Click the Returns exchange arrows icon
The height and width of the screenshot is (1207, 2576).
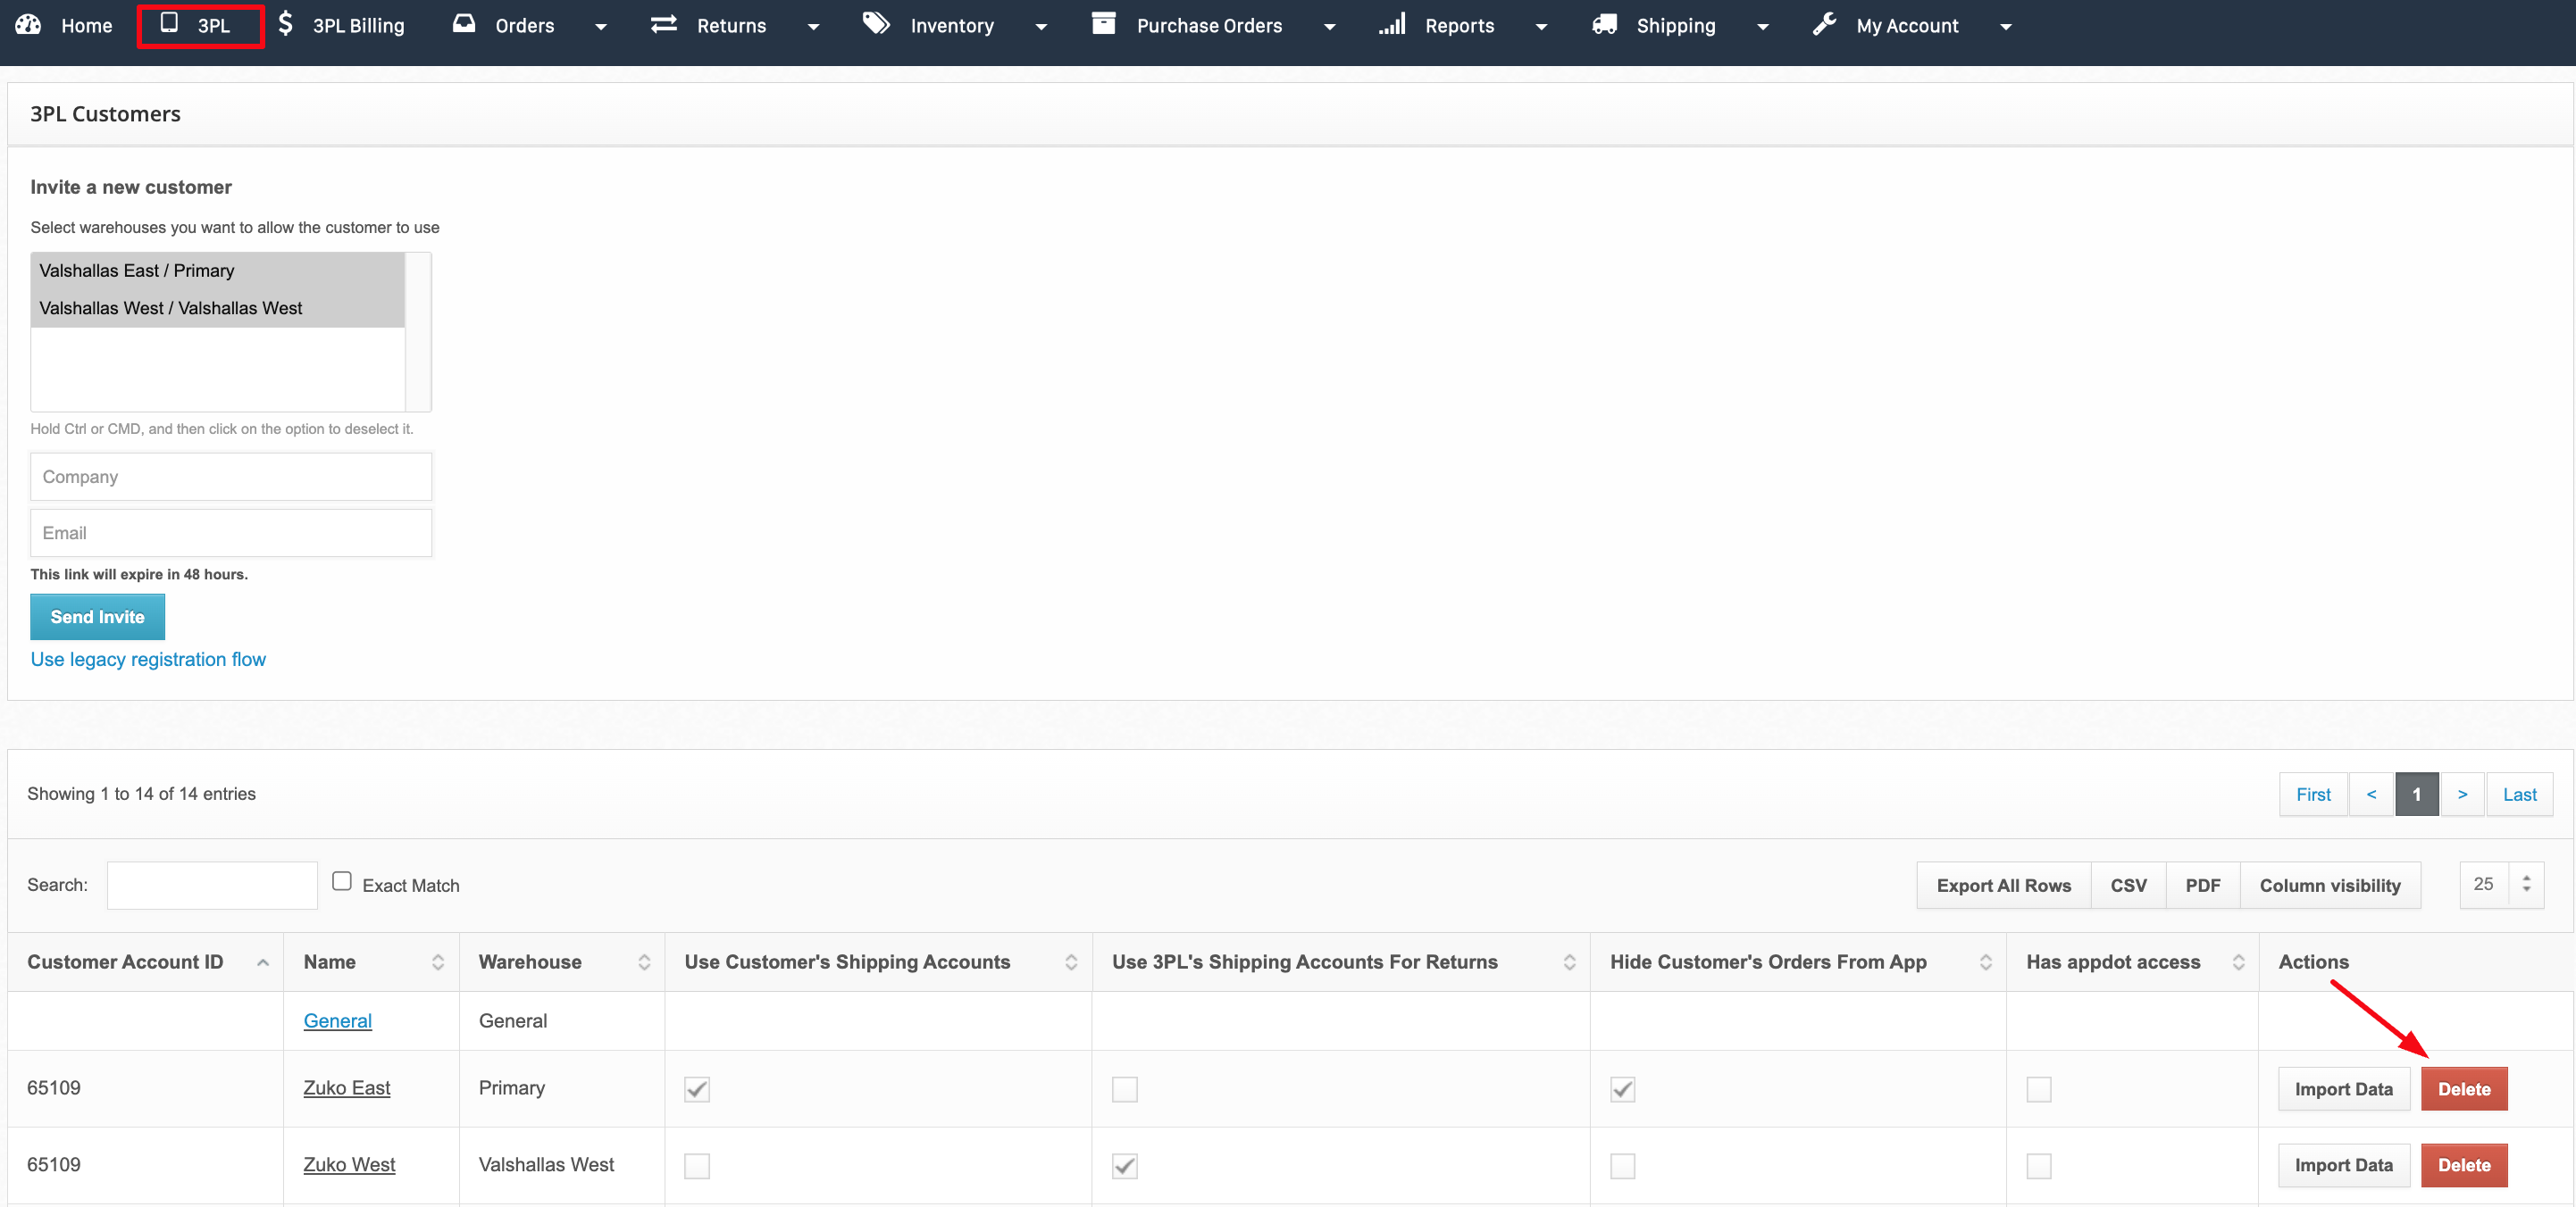pyautogui.click(x=664, y=24)
